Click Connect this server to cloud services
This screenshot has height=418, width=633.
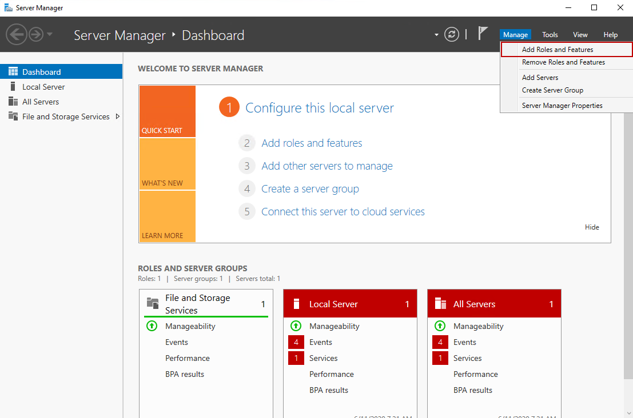[343, 211]
